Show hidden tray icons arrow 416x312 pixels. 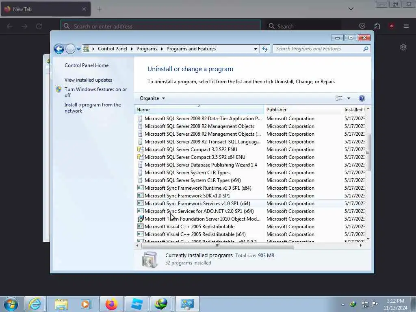(343, 304)
